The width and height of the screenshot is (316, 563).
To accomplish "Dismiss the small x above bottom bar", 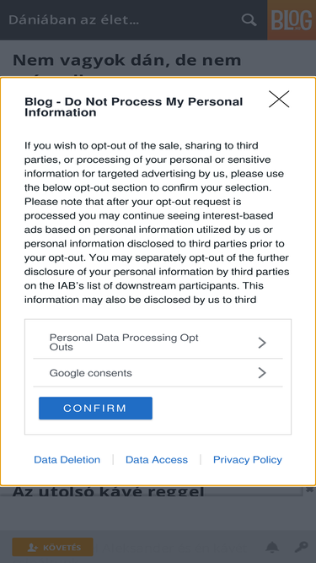I will tap(309, 489).
